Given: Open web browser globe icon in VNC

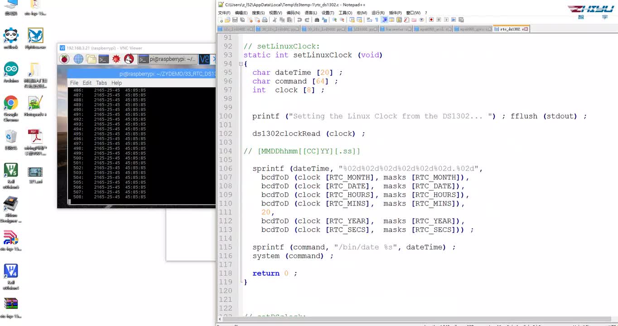Looking at the screenshot, I should pos(78,59).
